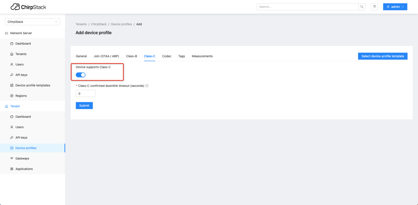Click the Tenants home icon
Viewport: 418px width, 205px height.
point(12,54)
